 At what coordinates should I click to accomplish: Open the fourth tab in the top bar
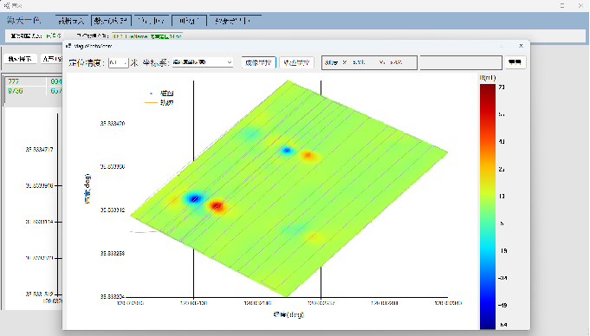[189, 21]
